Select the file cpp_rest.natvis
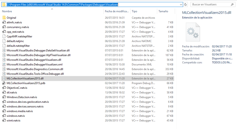 coord(15,32)
